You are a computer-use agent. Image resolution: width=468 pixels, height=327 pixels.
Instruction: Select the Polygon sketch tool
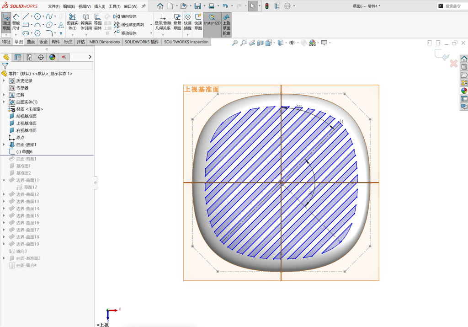coord(37,33)
